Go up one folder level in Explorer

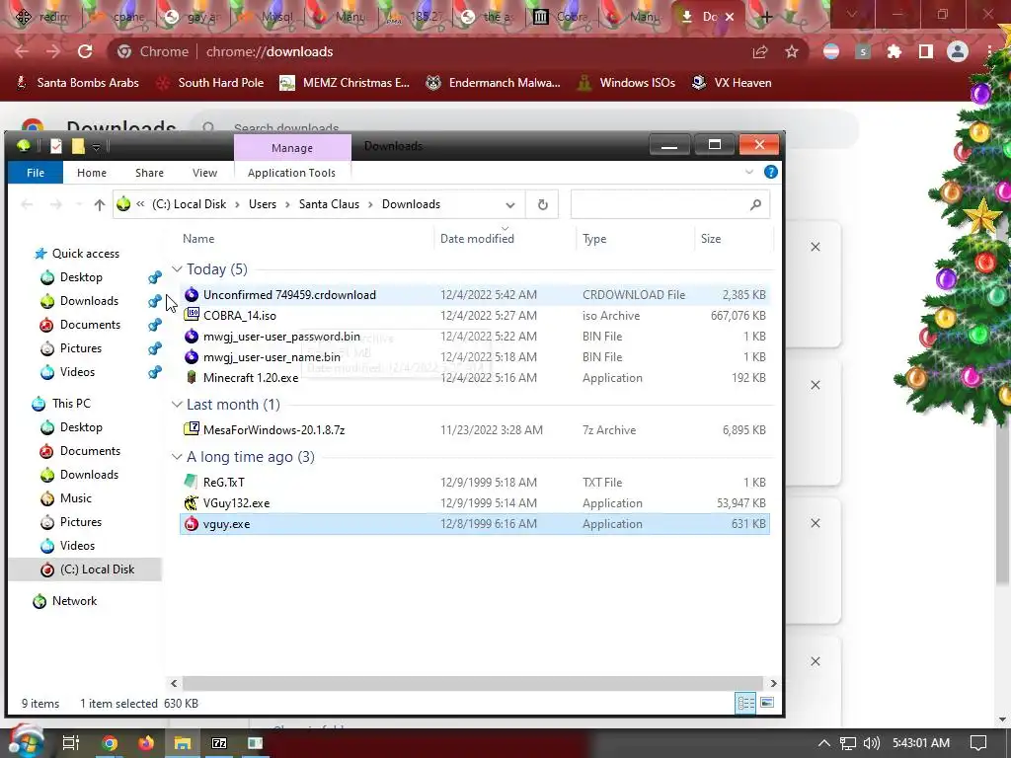pyautogui.click(x=100, y=204)
